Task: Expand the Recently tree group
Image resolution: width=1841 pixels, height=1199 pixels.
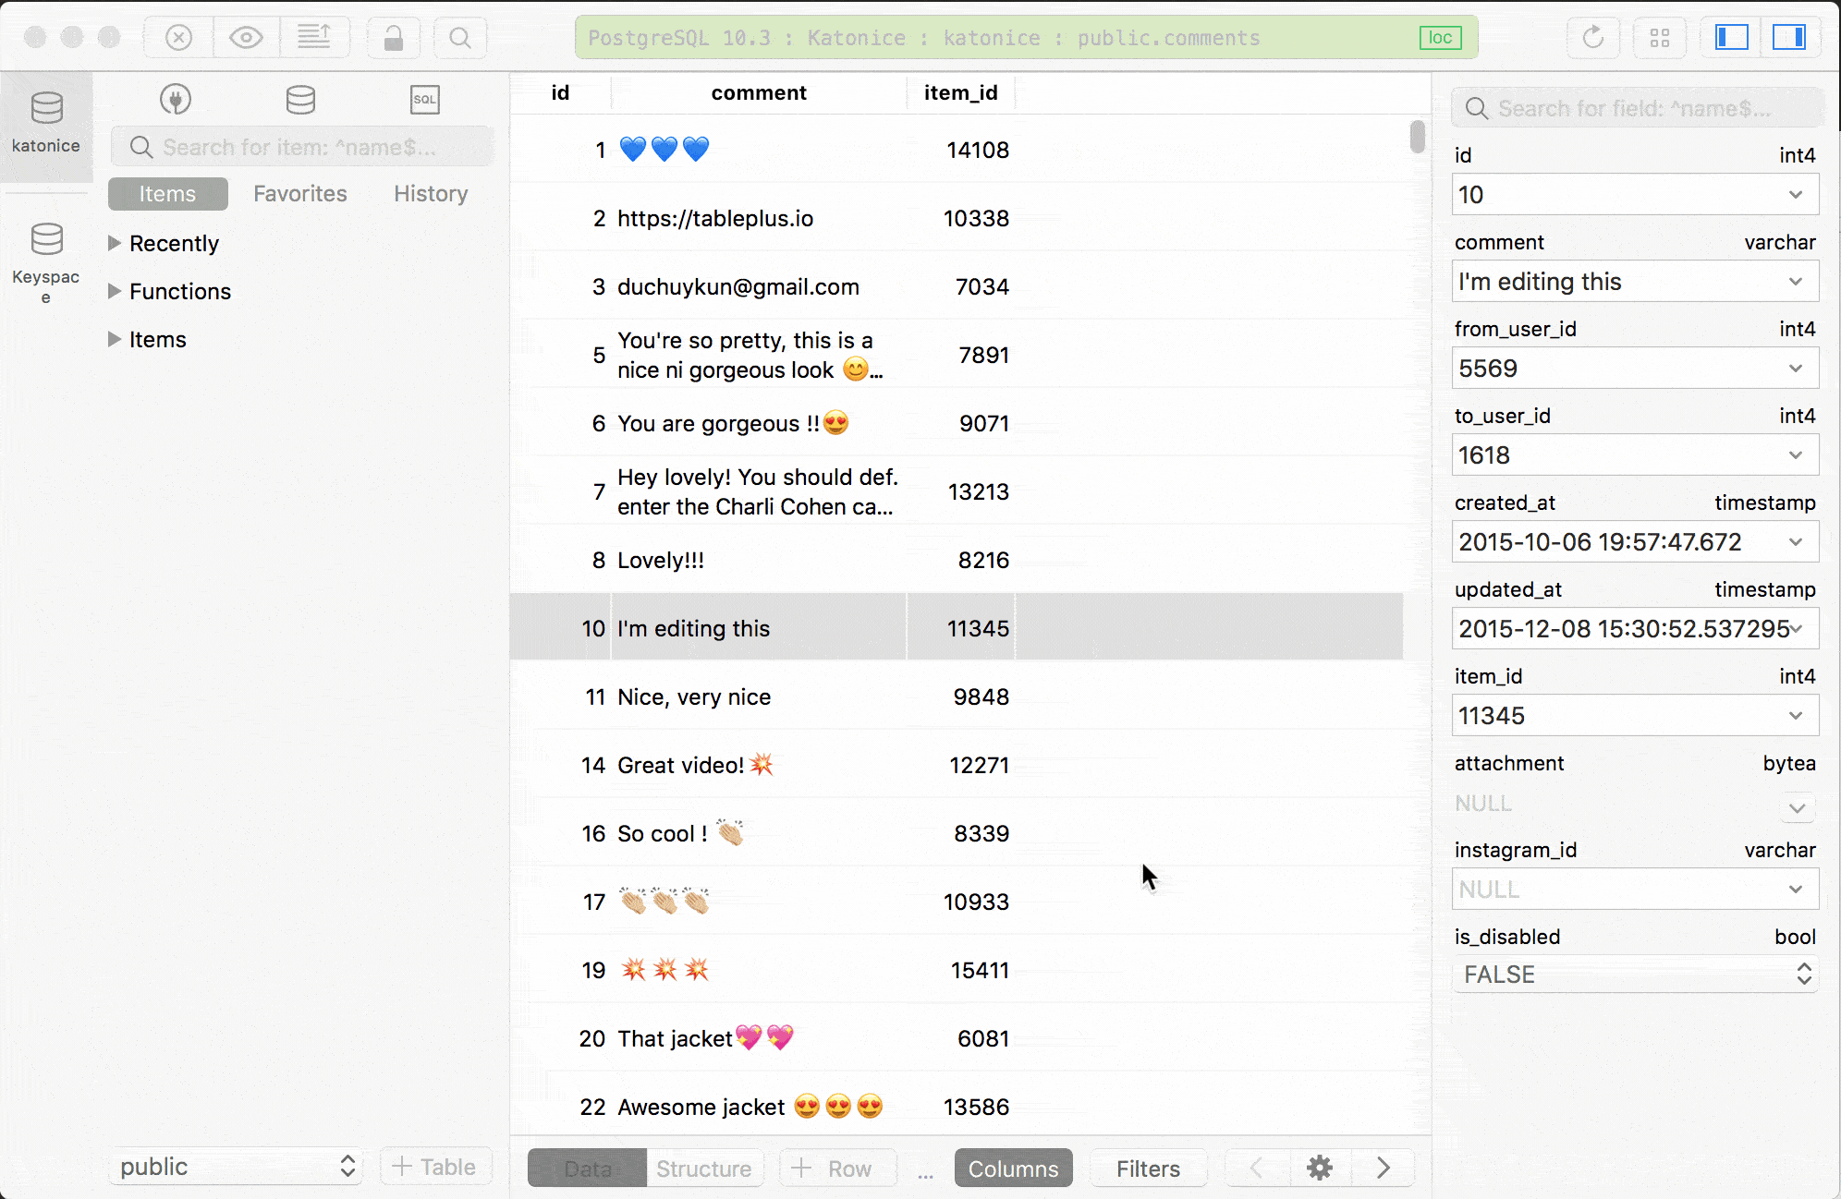Action: pyautogui.click(x=115, y=243)
